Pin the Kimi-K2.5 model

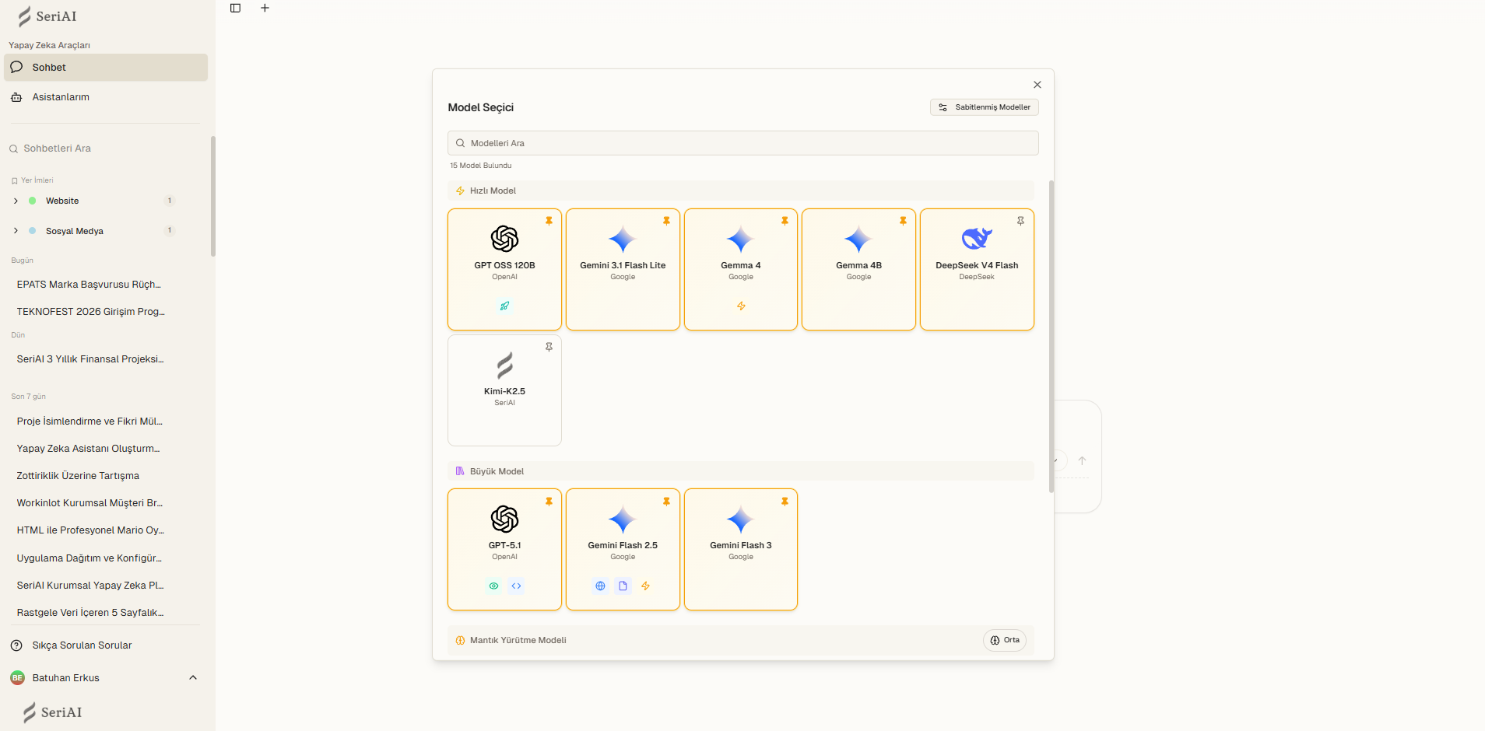click(549, 347)
